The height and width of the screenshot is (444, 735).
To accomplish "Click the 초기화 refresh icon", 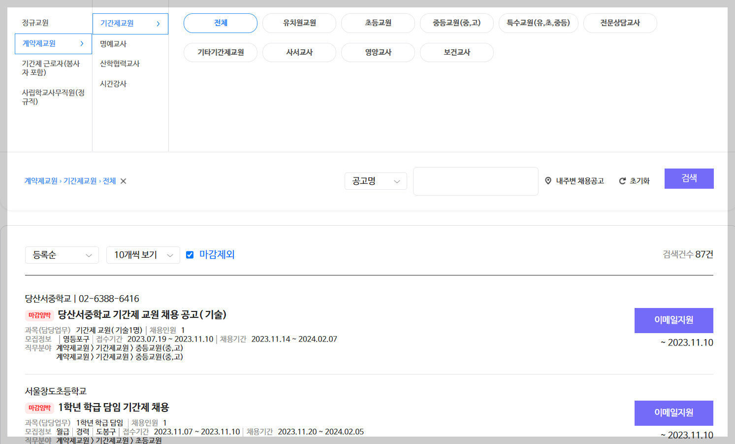I will [622, 181].
